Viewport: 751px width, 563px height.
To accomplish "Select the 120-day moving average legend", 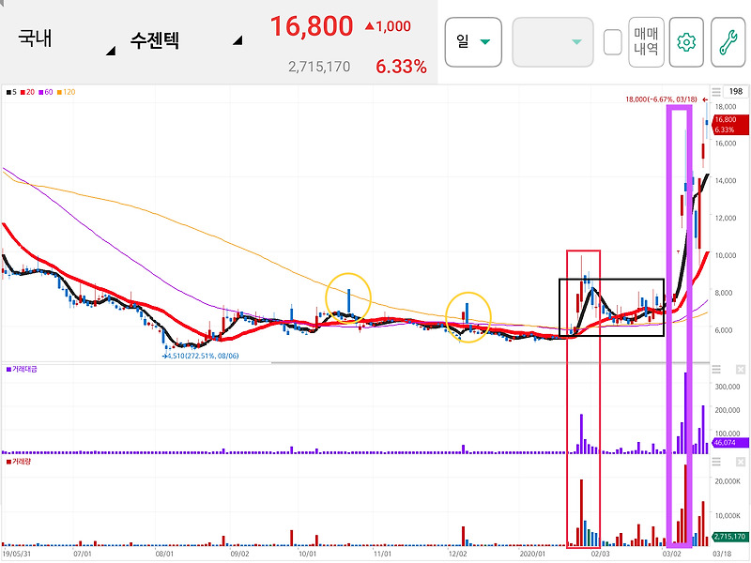I will point(66,92).
